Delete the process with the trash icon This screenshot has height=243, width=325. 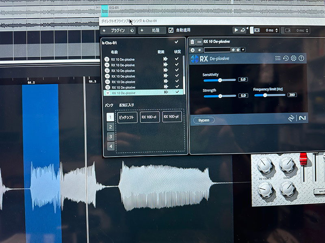[192, 42]
